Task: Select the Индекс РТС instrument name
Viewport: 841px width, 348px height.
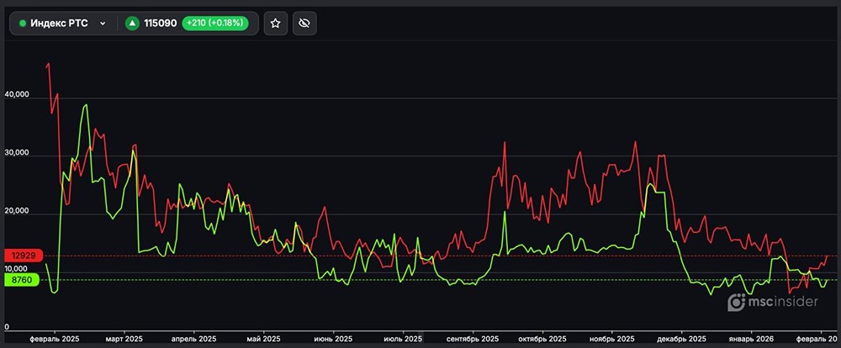Action: click(59, 24)
